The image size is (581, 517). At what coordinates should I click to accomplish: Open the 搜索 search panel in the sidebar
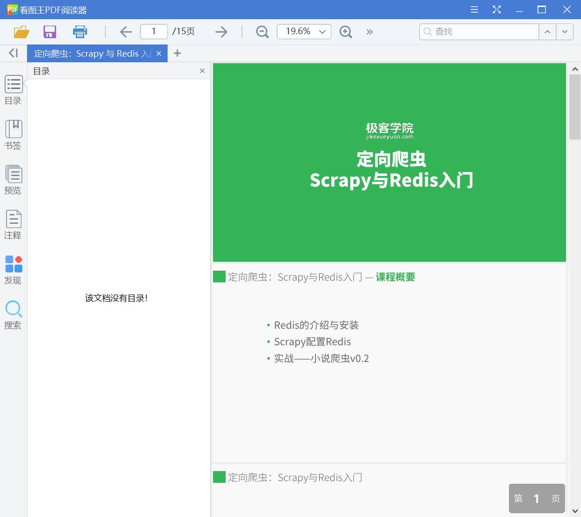(13, 314)
